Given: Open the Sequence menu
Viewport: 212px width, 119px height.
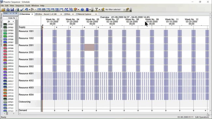Looking at the screenshot, I should (x=20, y=6).
